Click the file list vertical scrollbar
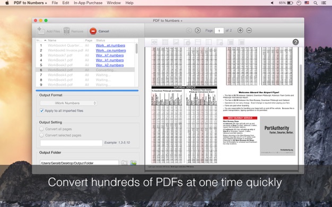332x207 pixels. [x=137, y=48]
